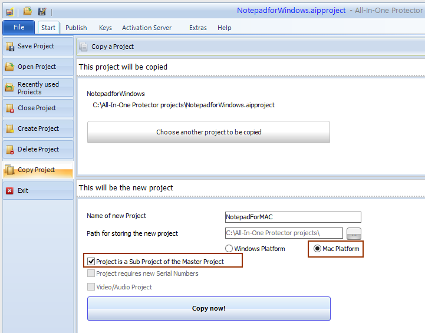
Task: Uncheck Project is a Sub Project checkbox
Action: [91, 262]
